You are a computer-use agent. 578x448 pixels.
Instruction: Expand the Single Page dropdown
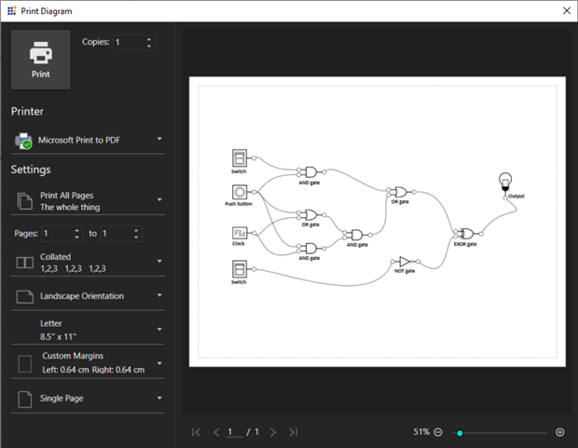[x=88, y=399]
